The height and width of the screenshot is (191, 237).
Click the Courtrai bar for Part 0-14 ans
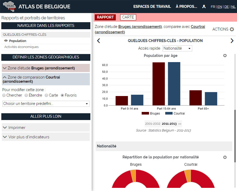(x=137, y=100)
